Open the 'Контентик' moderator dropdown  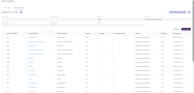[x=167, y=19]
